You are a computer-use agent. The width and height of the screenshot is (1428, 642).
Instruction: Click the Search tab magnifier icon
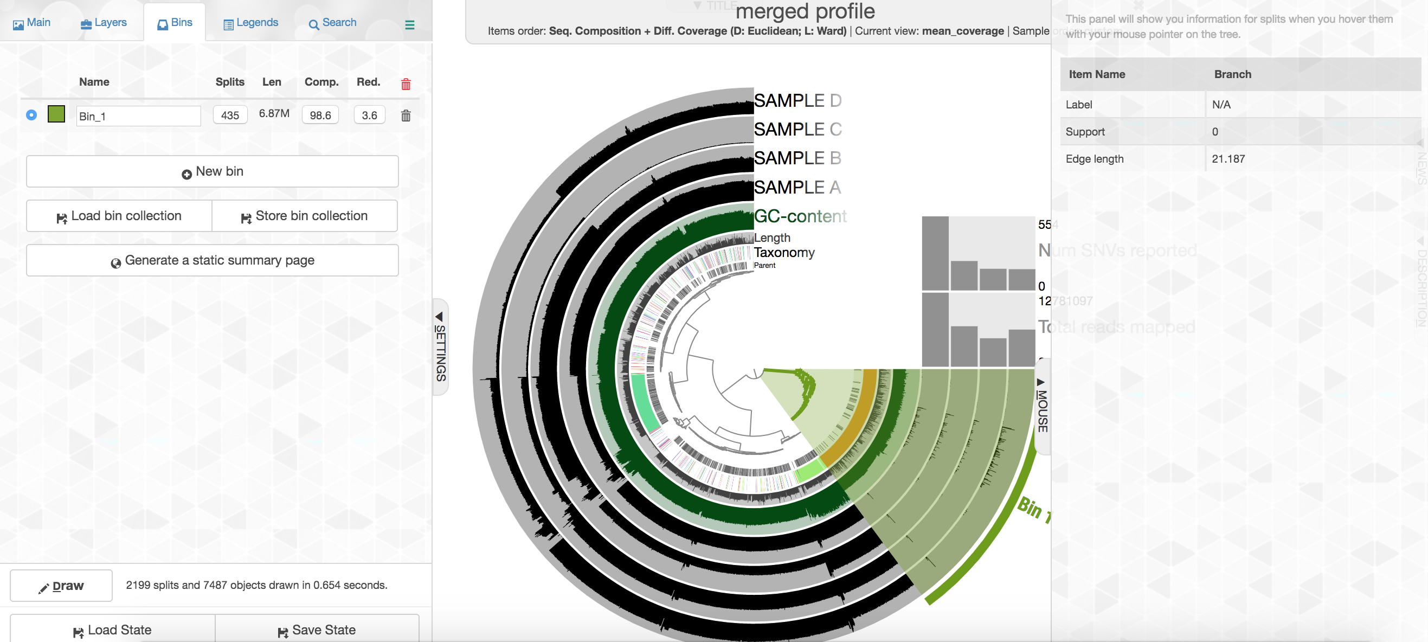[314, 24]
